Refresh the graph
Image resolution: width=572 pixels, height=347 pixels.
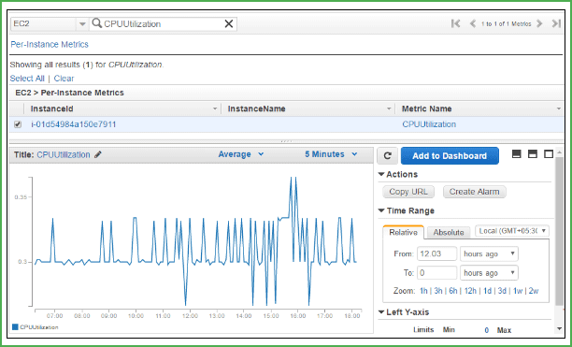(388, 156)
